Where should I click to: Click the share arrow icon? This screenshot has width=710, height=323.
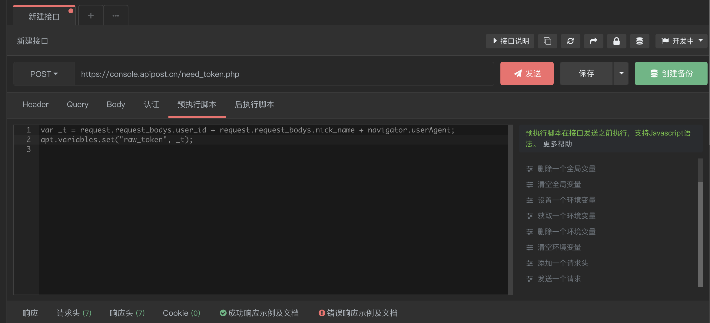coord(593,41)
